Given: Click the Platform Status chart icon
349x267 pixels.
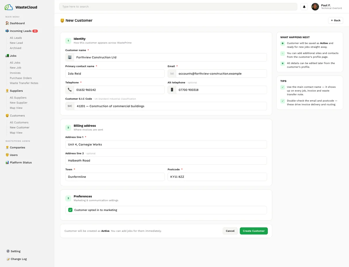Looking at the screenshot, I should click(7, 163).
